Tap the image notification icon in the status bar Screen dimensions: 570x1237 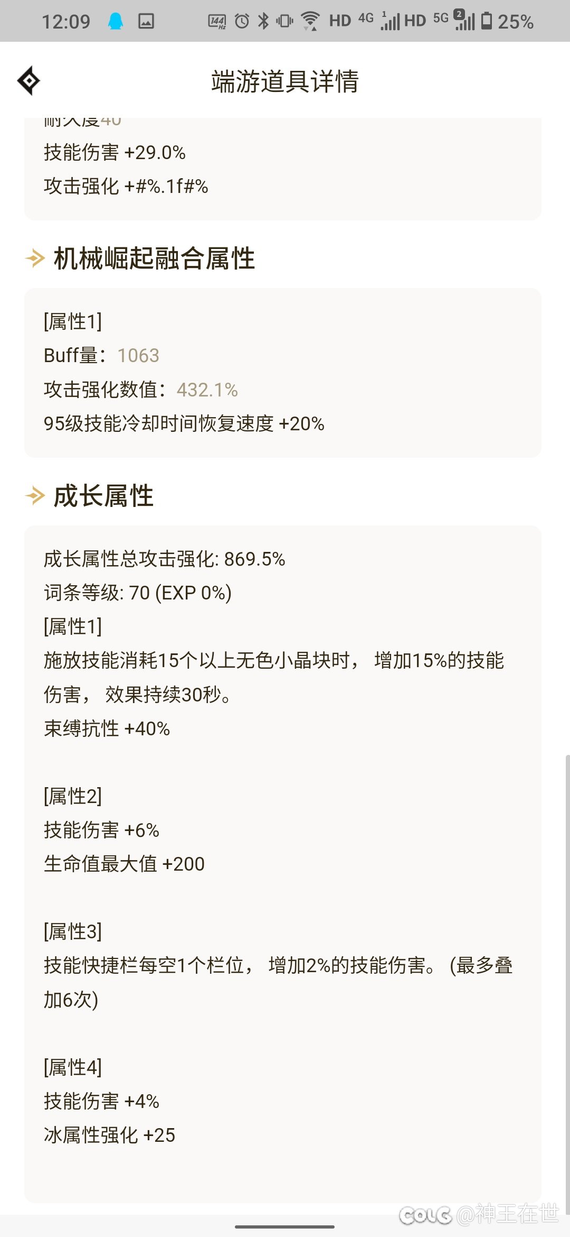tap(146, 21)
